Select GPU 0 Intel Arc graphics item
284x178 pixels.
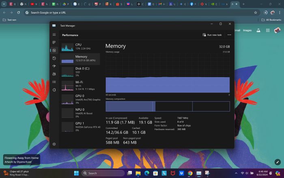(x=80, y=99)
